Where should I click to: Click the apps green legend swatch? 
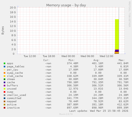coord(5,63)
